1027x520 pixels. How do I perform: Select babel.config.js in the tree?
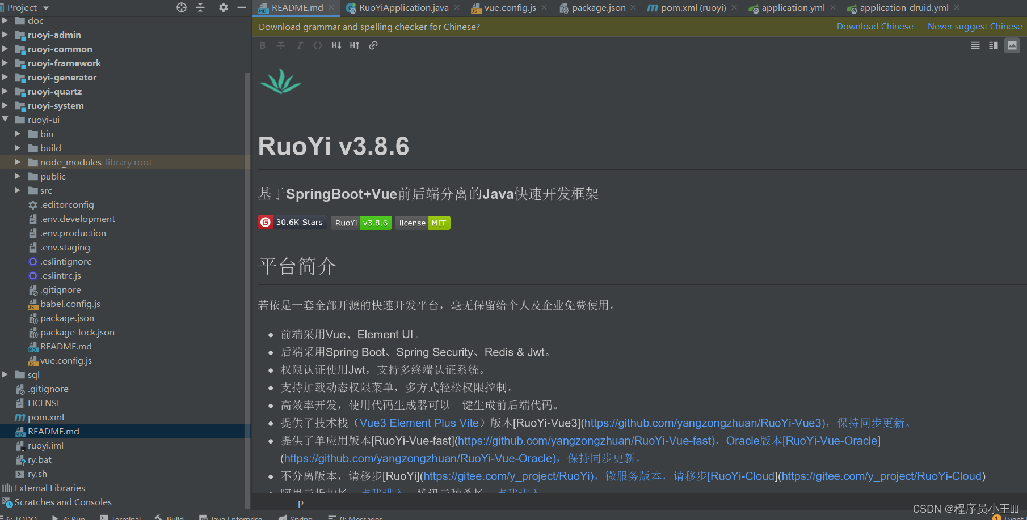tap(70, 304)
